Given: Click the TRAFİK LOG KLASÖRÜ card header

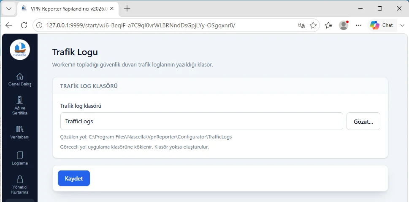Looking at the screenshot, I should click(x=220, y=86).
